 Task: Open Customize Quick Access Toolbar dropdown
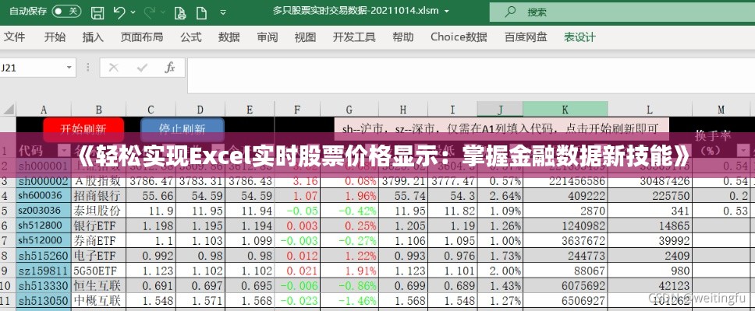[225, 12]
